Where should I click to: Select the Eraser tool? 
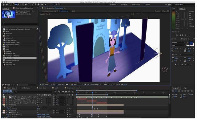[x=38, y=5]
